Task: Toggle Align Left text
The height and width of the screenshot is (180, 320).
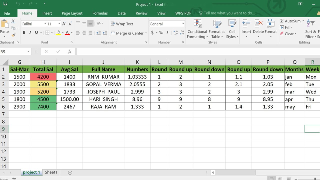Action: click(78, 33)
